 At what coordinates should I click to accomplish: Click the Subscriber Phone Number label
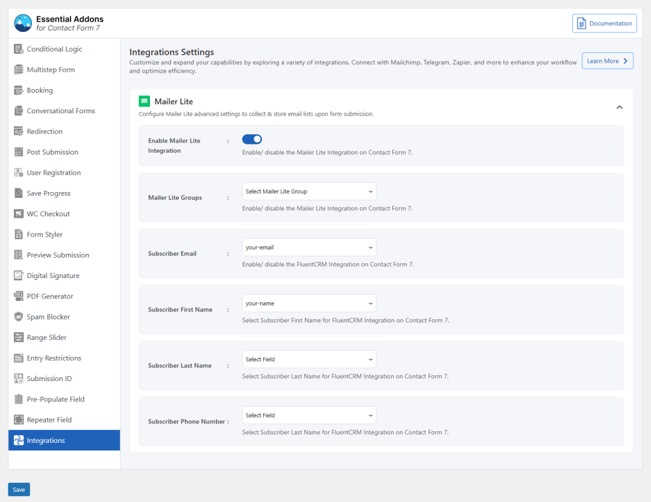(186, 421)
